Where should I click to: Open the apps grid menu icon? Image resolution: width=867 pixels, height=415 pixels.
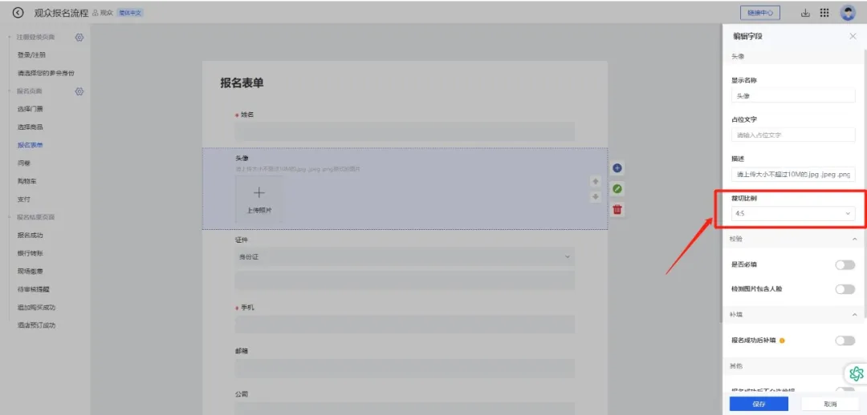(x=824, y=13)
